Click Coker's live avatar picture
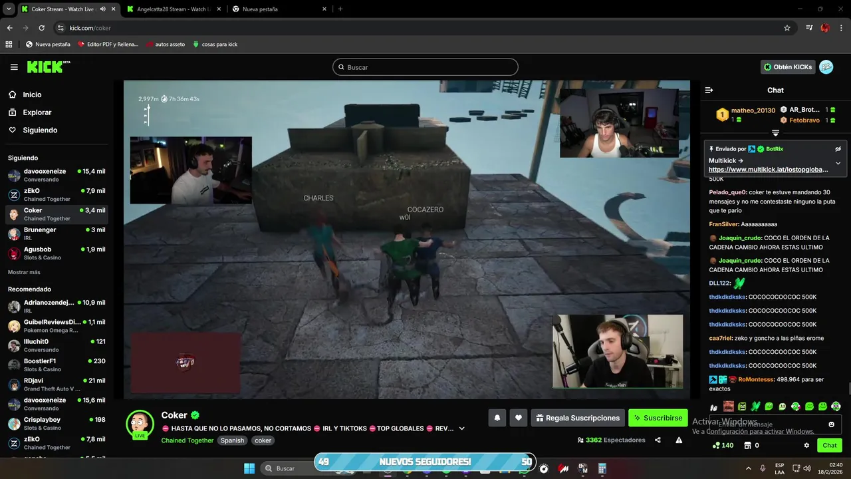Image resolution: width=851 pixels, height=479 pixels. pyautogui.click(x=140, y=424)
